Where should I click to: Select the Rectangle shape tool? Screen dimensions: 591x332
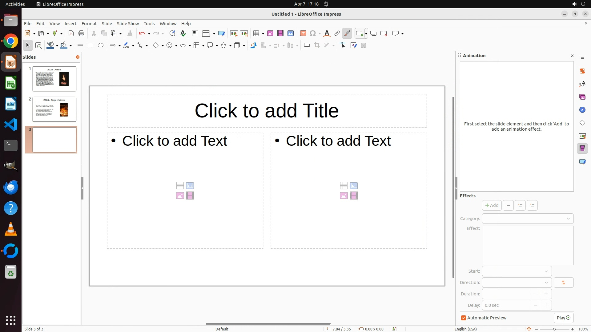(x=90, y=45)
